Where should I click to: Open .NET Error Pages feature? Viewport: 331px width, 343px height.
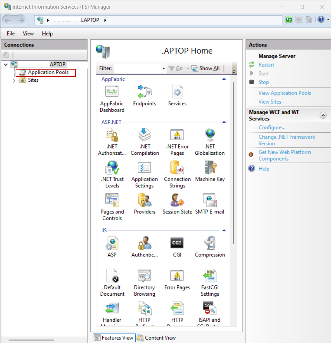point(177,142)
